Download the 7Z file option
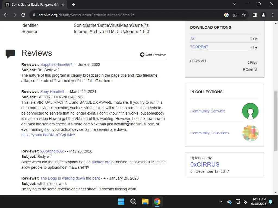Viewport: 278px width, 208px height. pos(192,38)
